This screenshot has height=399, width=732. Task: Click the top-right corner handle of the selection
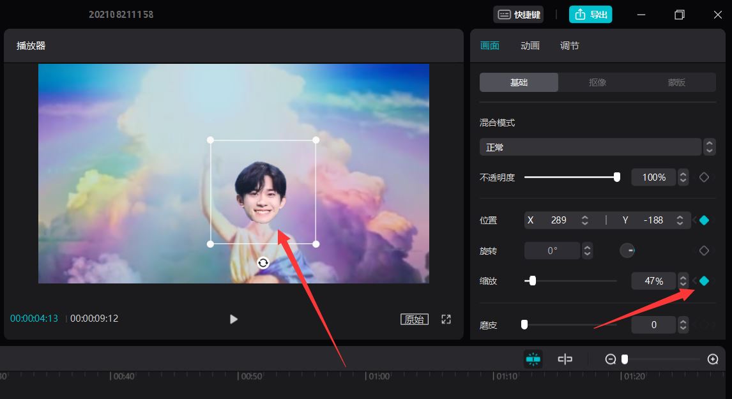tap(316, 140)
